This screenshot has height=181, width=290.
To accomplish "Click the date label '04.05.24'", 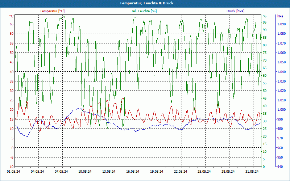I will [37, 172].
